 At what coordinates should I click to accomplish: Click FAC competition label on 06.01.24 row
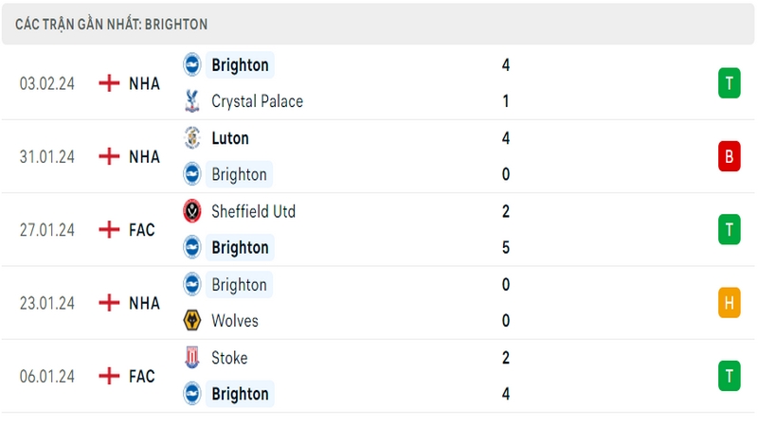tap(141, 376)
